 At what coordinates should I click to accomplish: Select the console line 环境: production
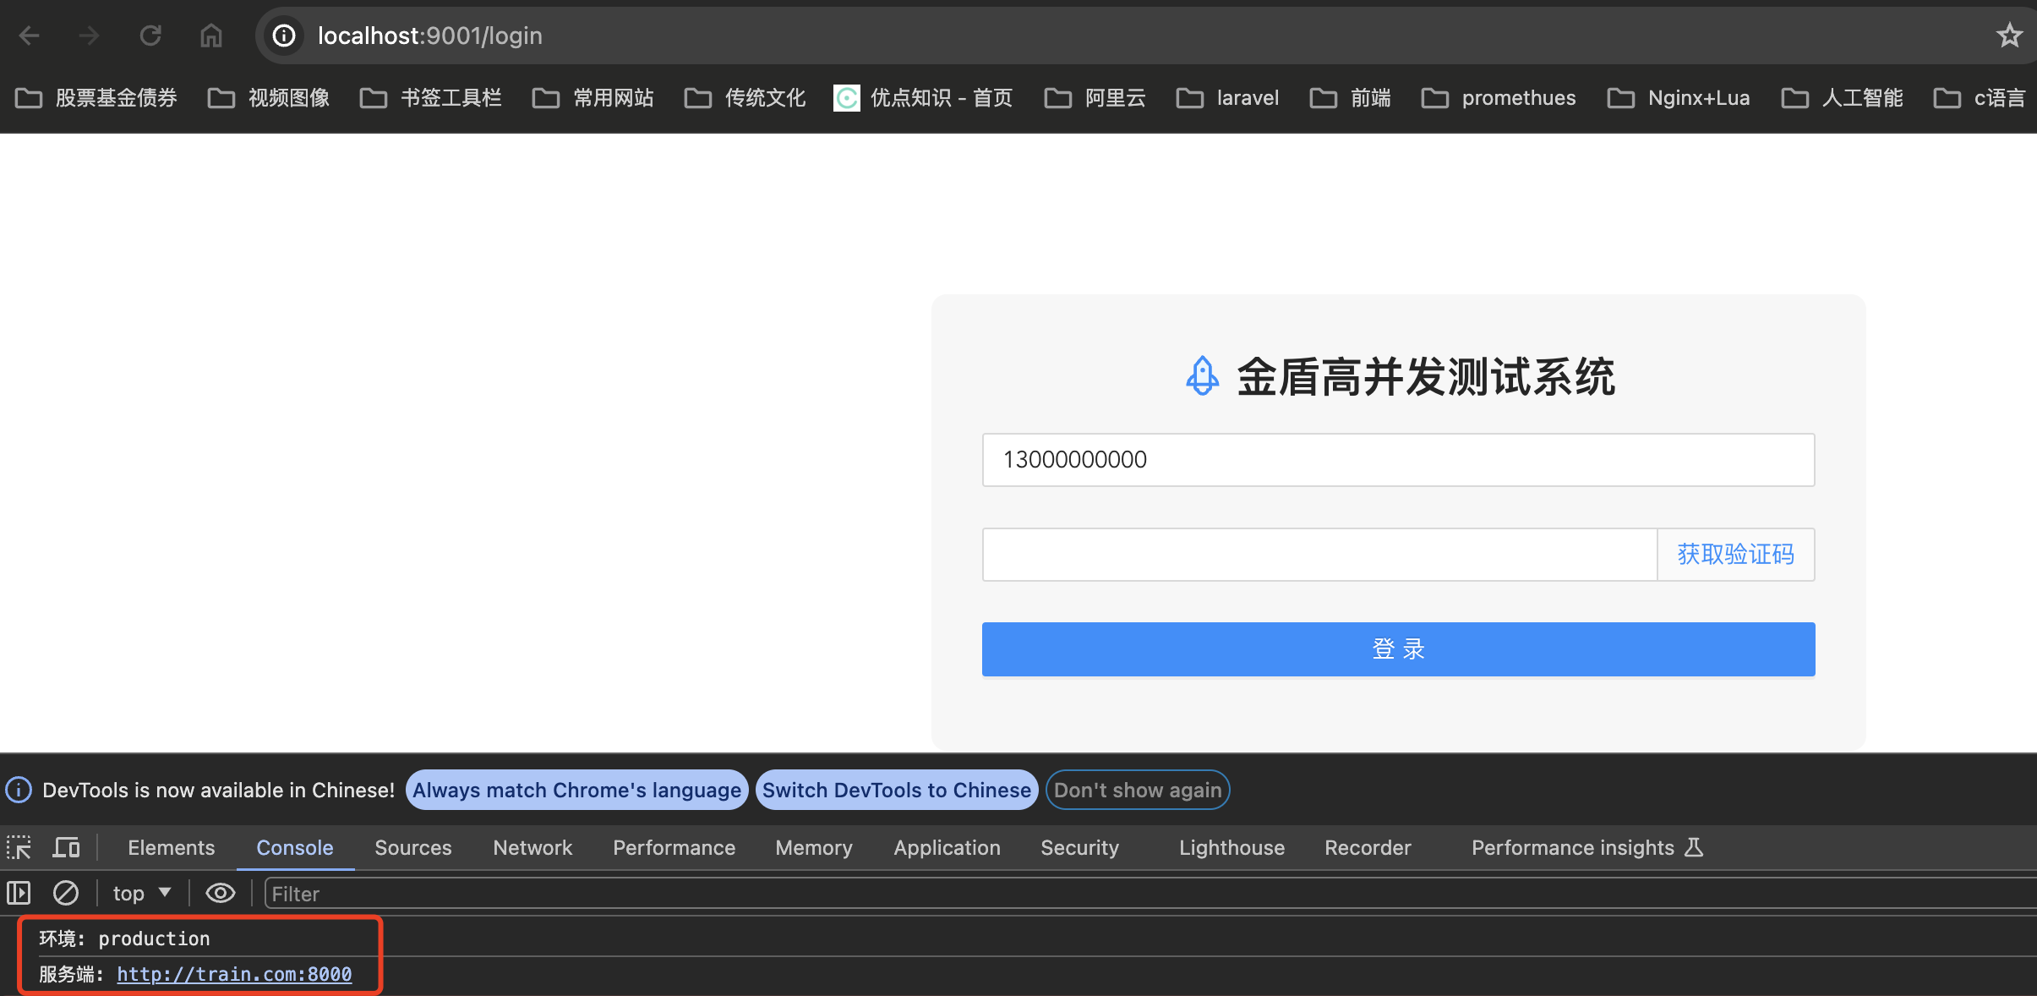[x=124, y=939]
